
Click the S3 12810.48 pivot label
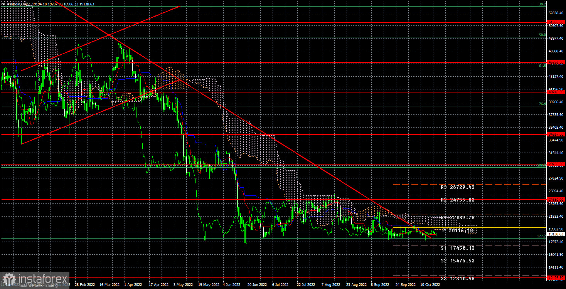point(458,278)
